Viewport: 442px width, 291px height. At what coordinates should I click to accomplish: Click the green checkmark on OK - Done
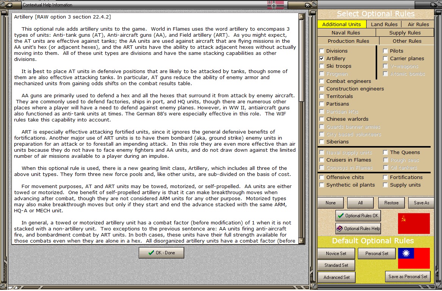151,253
